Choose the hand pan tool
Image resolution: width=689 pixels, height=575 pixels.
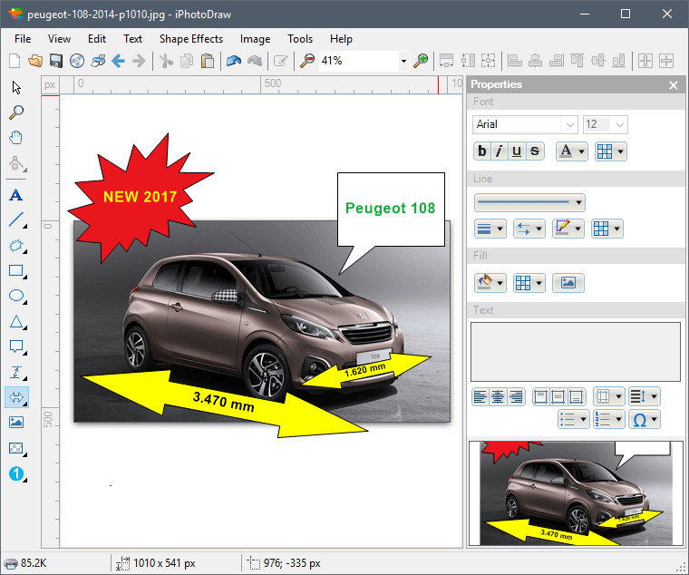coord(16,138)
